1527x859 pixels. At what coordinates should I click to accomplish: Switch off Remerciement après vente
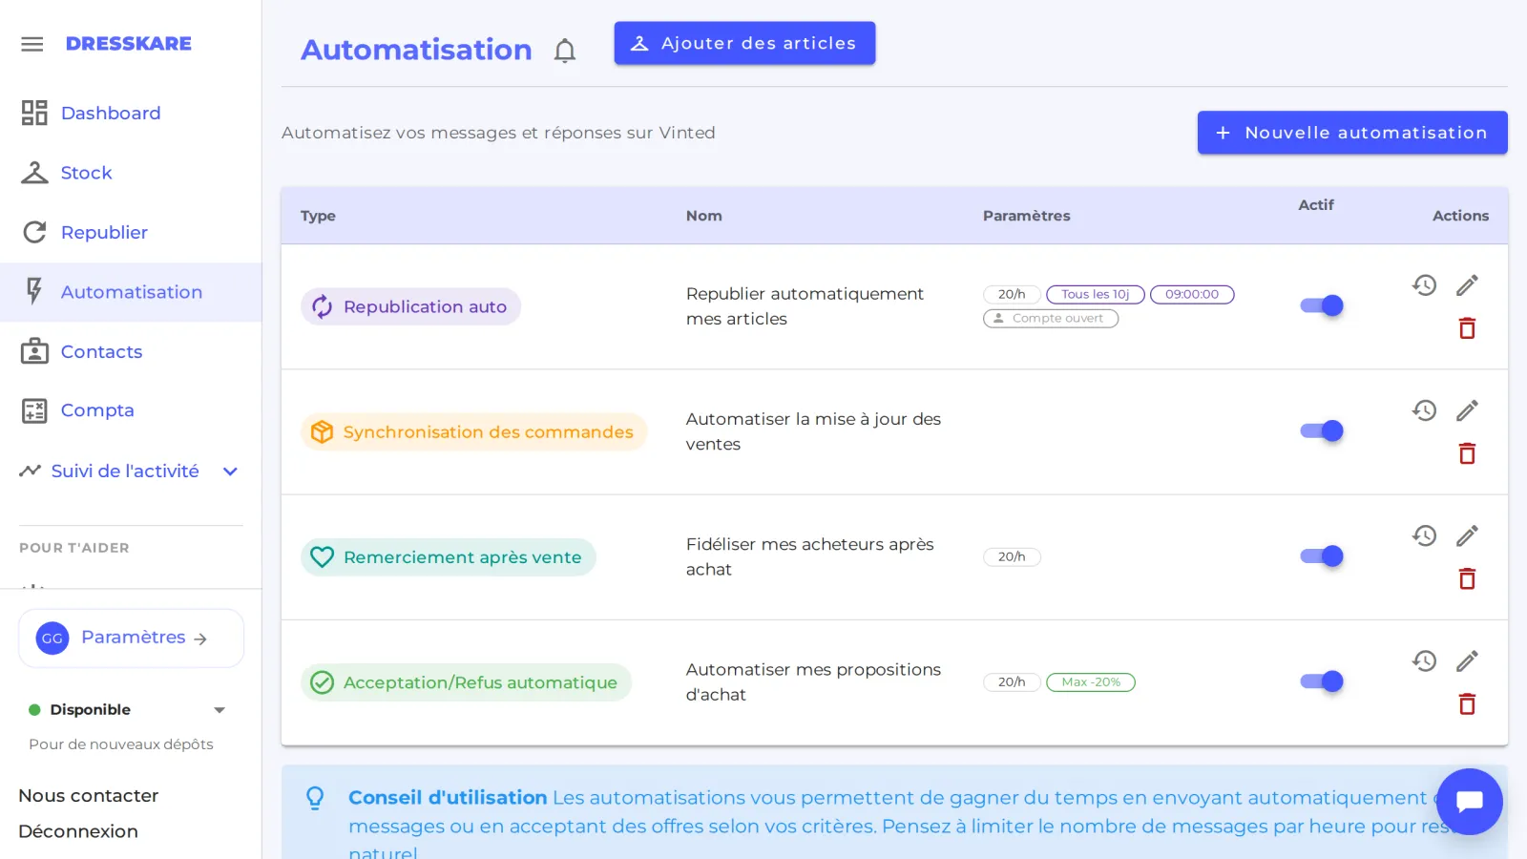[x=1322, y=555]
